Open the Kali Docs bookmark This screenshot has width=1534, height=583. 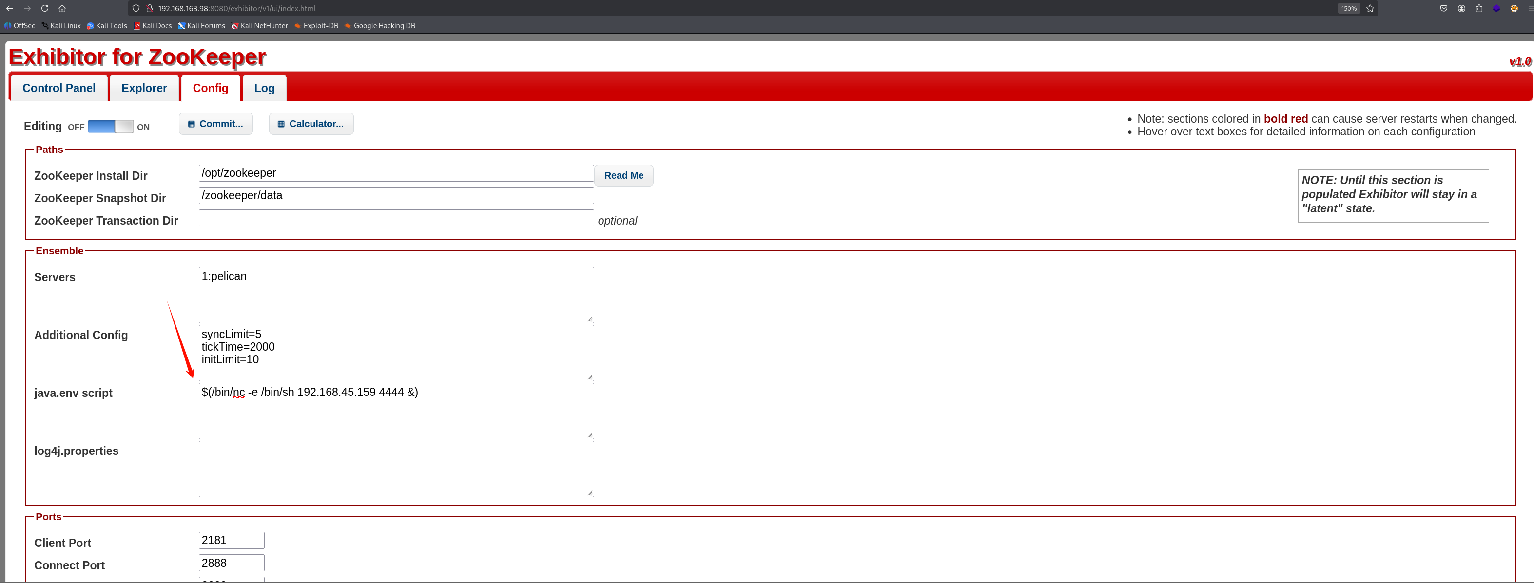tap(153, 26)
